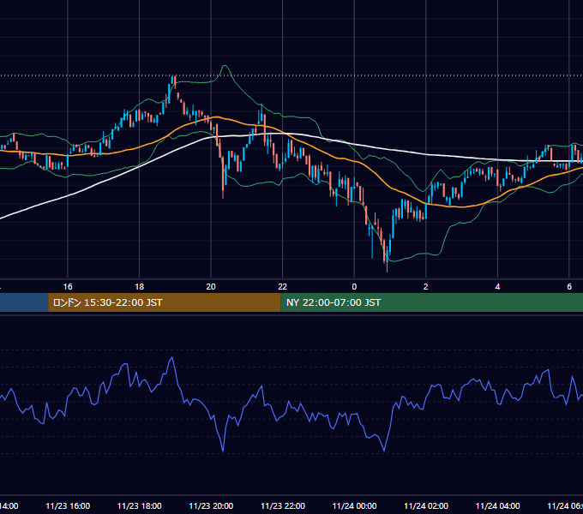Image resolution: width=583 pixels, height=514 pixels.
Task: Click the ロンドン 15:30-22:00 JST session bar
Action: coord(165,302)
